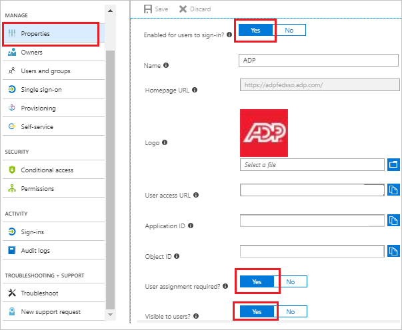This screenshot has height=330, width=402.
Task: Set Visible to users to Yes
Action: tap(257, 311)
